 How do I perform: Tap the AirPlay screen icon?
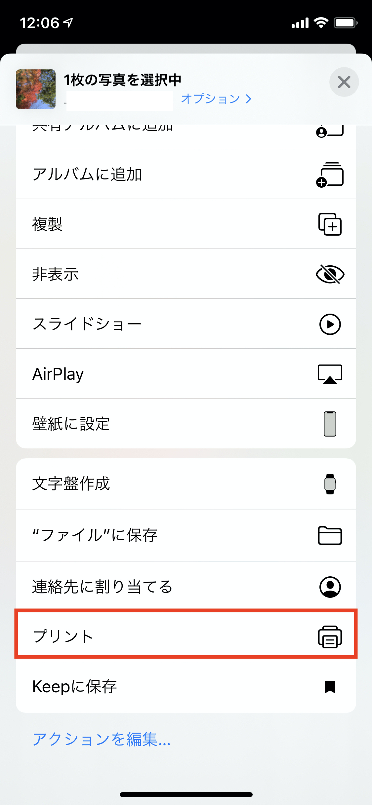(330, 374)
